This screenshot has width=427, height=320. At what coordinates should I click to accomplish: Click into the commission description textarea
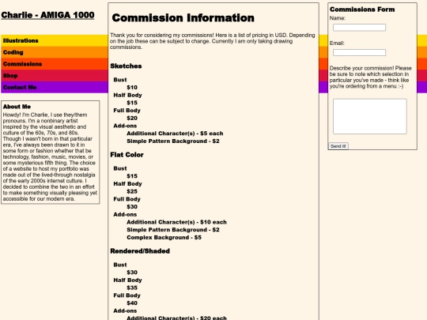(370, 116)
